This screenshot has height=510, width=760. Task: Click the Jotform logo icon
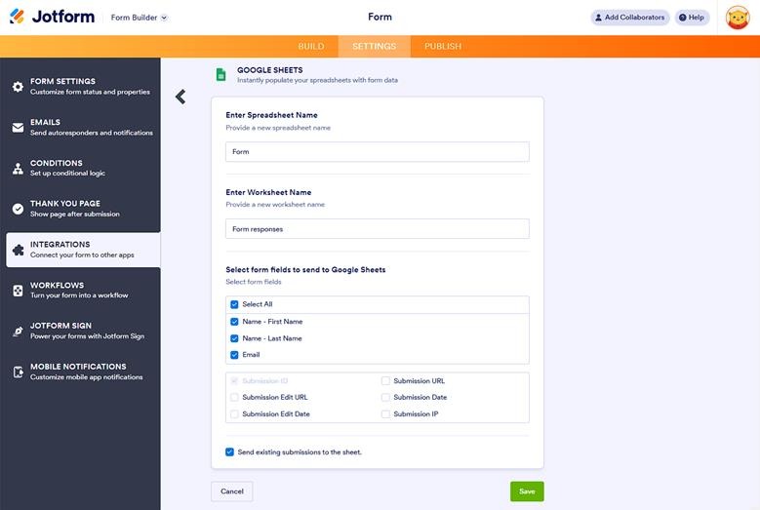[17, 16]
